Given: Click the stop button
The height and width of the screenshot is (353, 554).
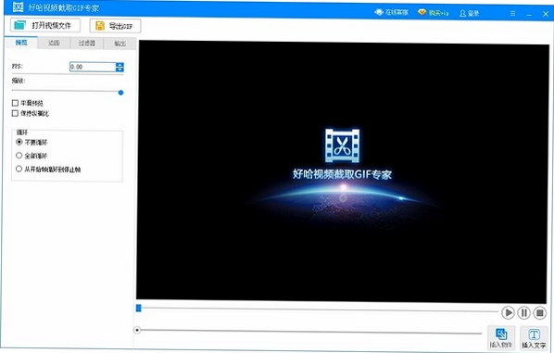Looking at the screenshot, I should coord(539,313).
